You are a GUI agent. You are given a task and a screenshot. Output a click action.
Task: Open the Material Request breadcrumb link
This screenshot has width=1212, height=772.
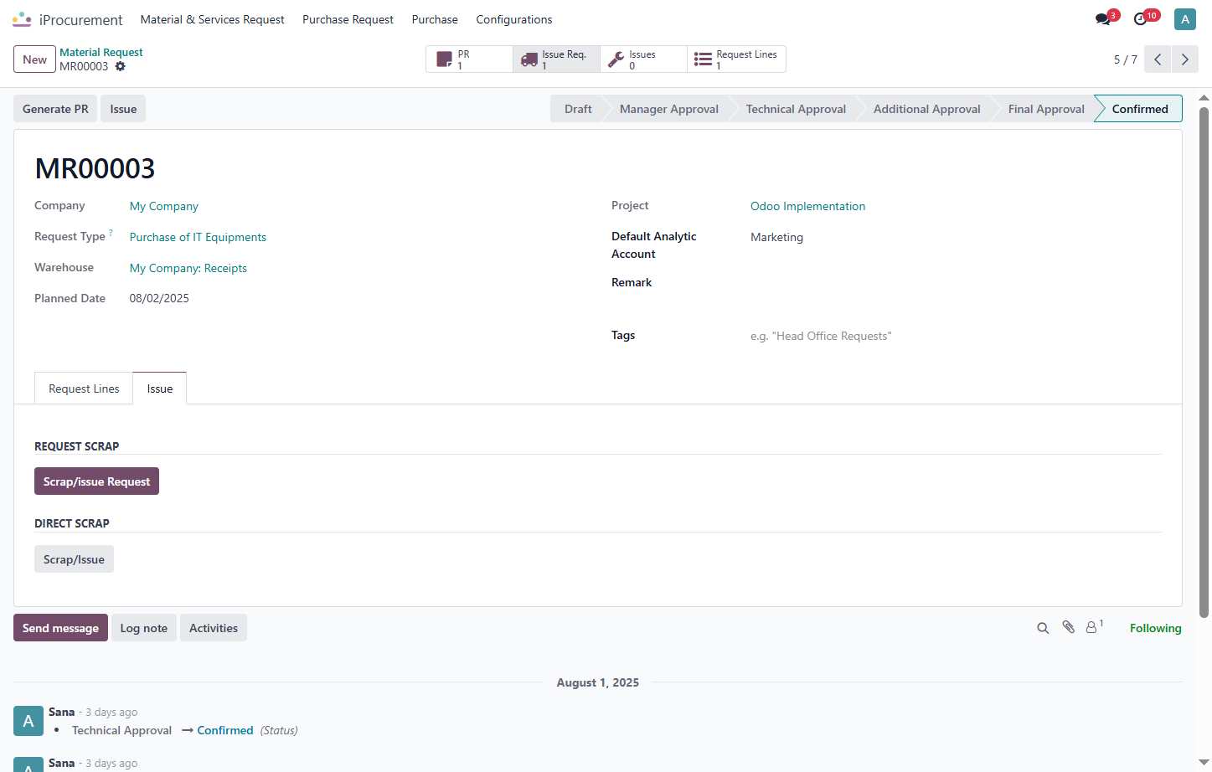tap(101, 52)
